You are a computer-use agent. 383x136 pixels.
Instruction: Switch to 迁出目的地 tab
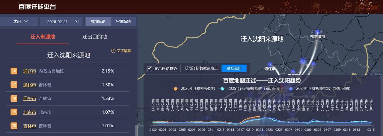95,37
